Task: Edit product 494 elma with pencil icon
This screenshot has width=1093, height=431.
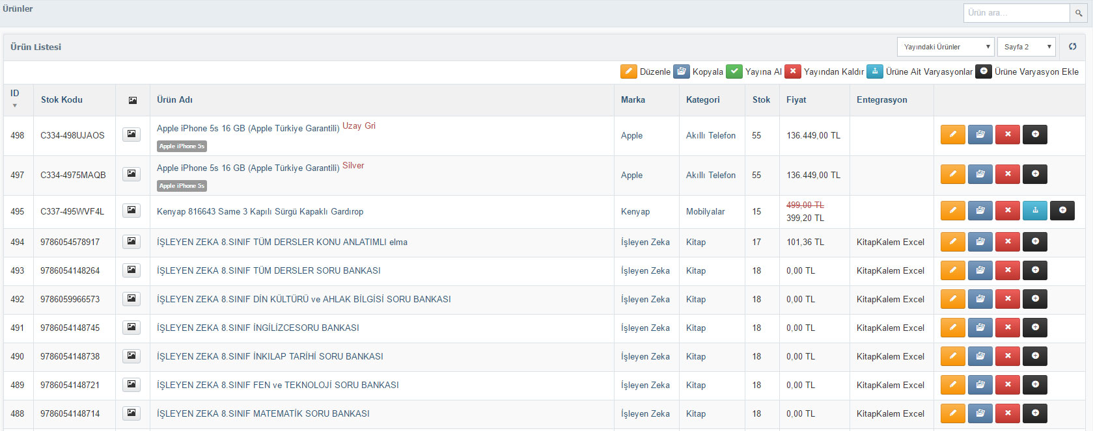Action: click(x=953, y=242)
